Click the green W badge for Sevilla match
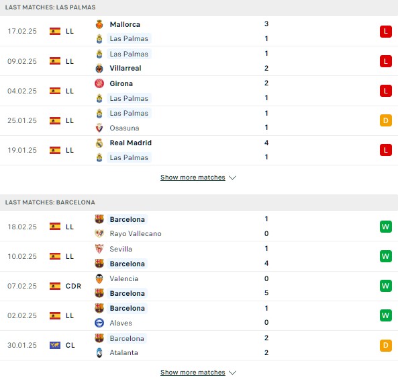 pos(385,256)
